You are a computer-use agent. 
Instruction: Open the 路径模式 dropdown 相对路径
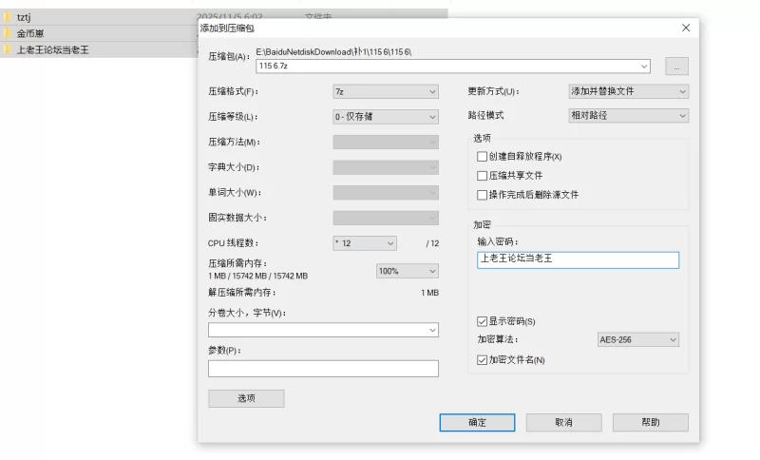pyautogui.click(x=628, y=115)
